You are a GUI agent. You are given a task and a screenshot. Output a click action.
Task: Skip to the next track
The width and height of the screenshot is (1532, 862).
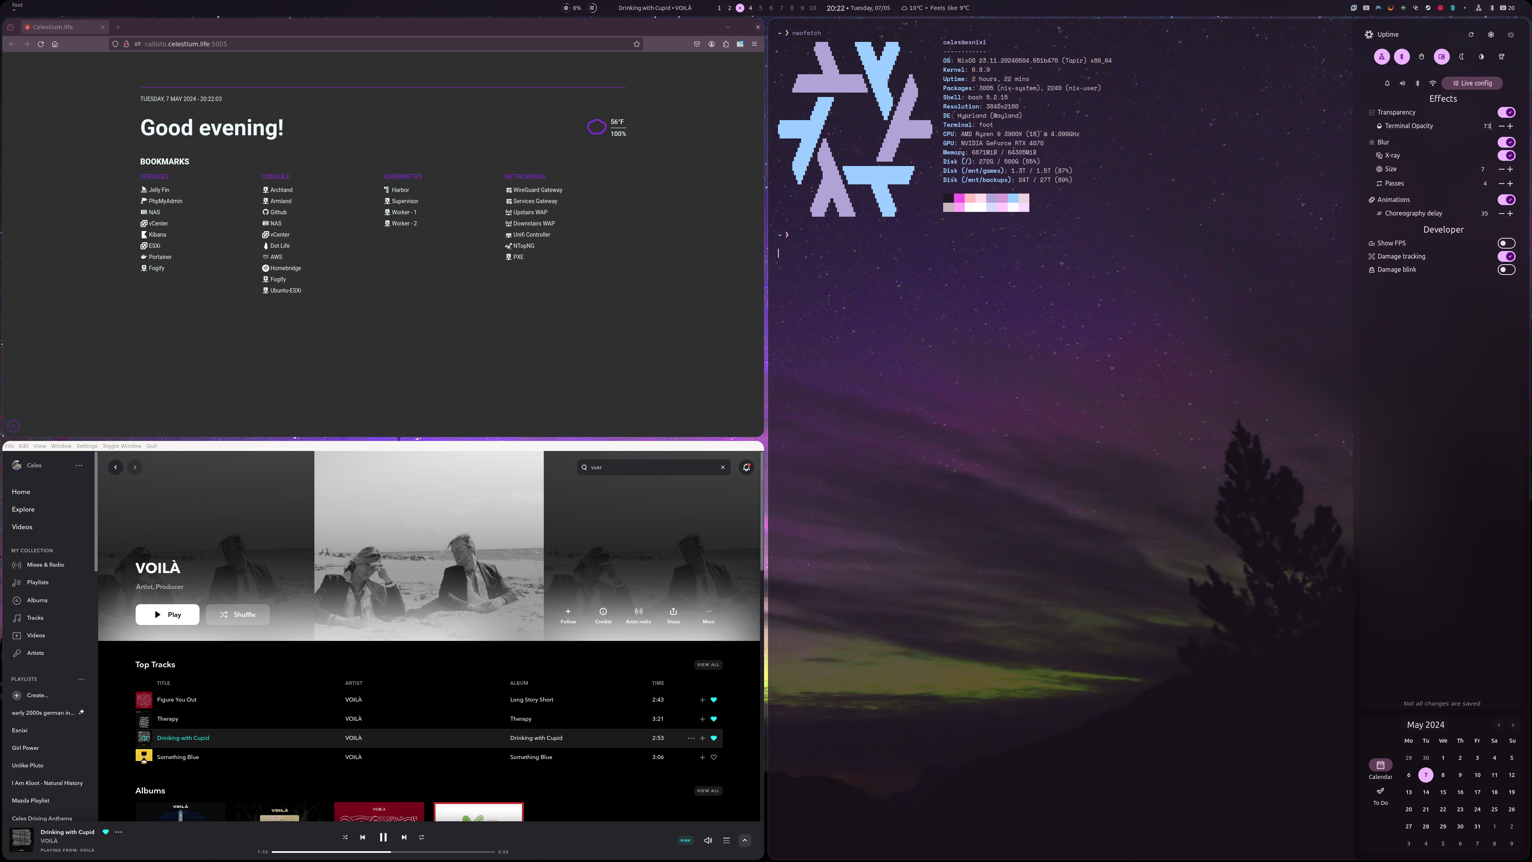pos(404,838)
